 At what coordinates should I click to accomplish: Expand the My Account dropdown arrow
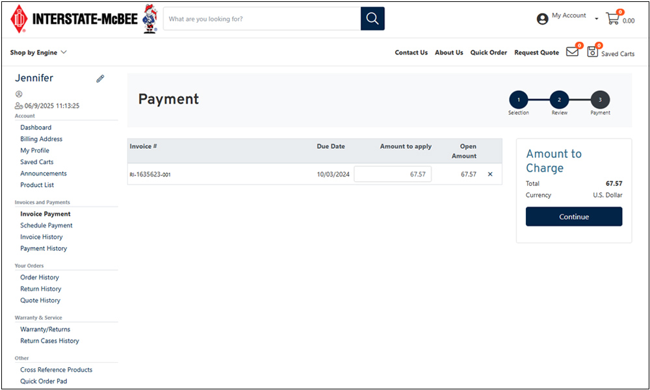coord(597,19)
